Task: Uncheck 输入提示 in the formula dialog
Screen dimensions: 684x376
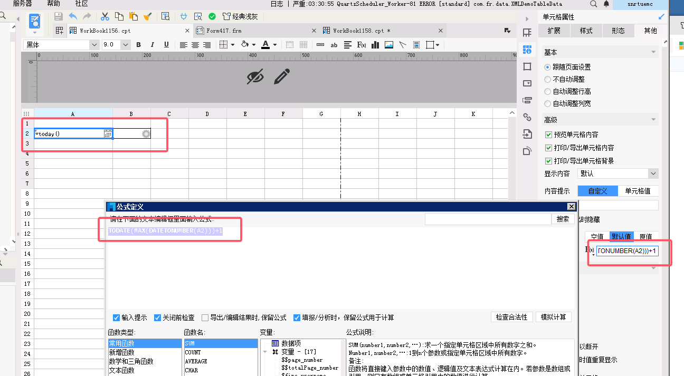Action: point(116,317)
